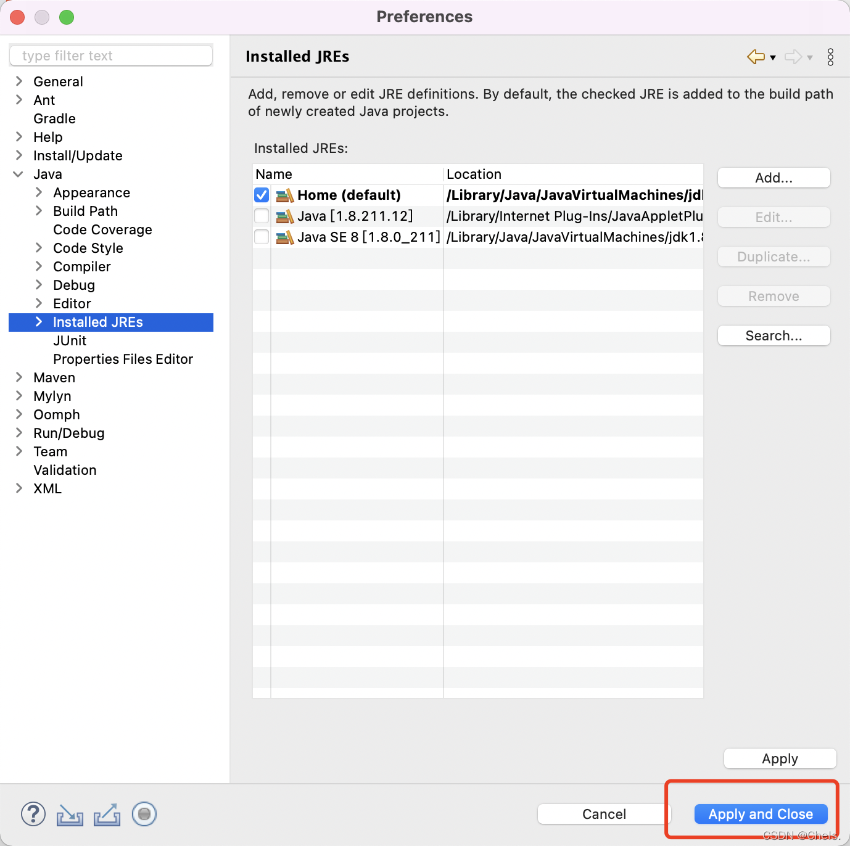Uncheck the Home default JRE

pyautogui.click(x=261, y=195)
